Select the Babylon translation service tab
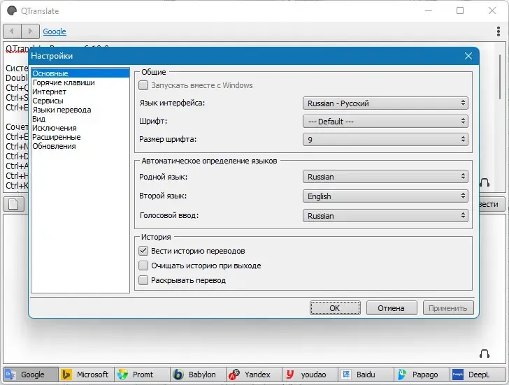Screen dimensions: 509x385 198,375
